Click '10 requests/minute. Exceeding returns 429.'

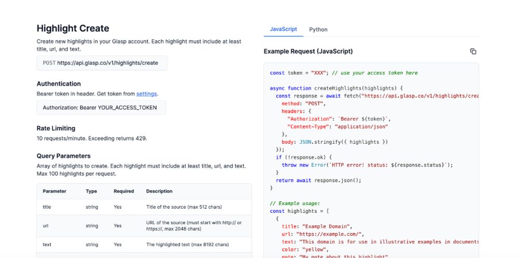pyautogui.click(x=92, y=139)
